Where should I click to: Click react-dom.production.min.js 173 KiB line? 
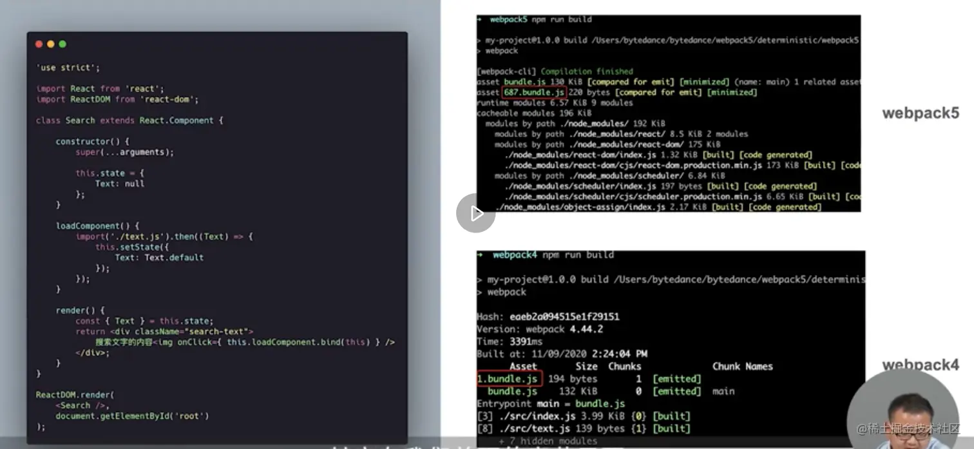682,166
